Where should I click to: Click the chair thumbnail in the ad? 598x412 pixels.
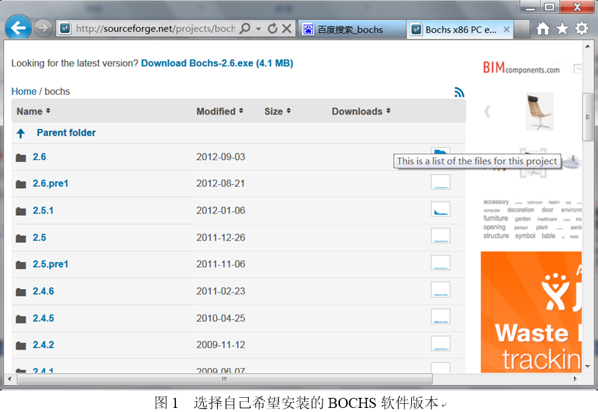(x=540, y=112)
